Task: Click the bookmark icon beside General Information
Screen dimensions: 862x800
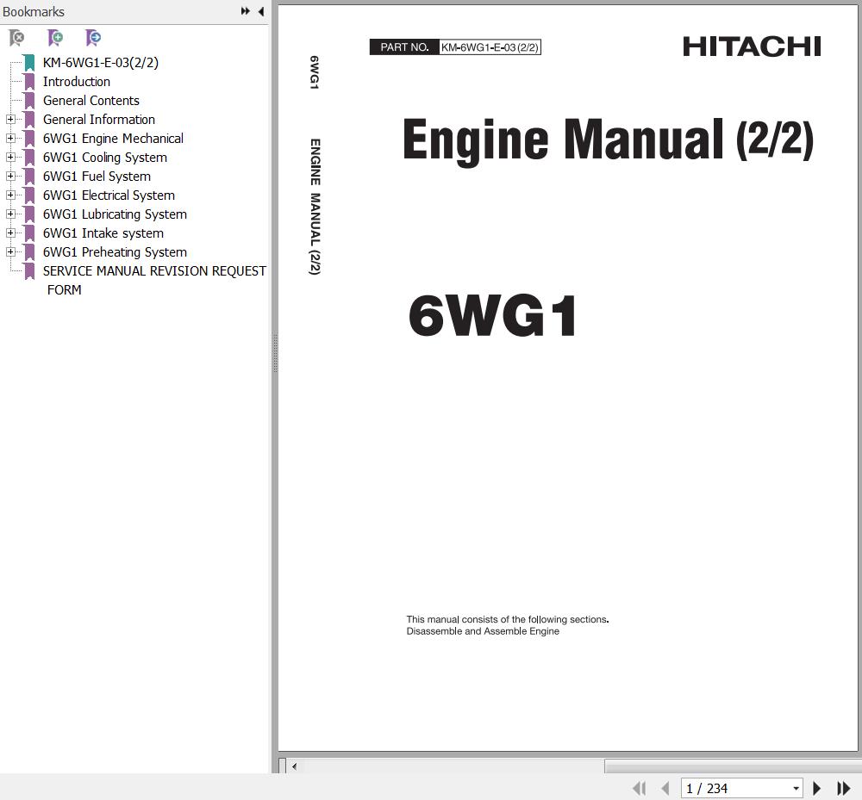Action: 29,120
